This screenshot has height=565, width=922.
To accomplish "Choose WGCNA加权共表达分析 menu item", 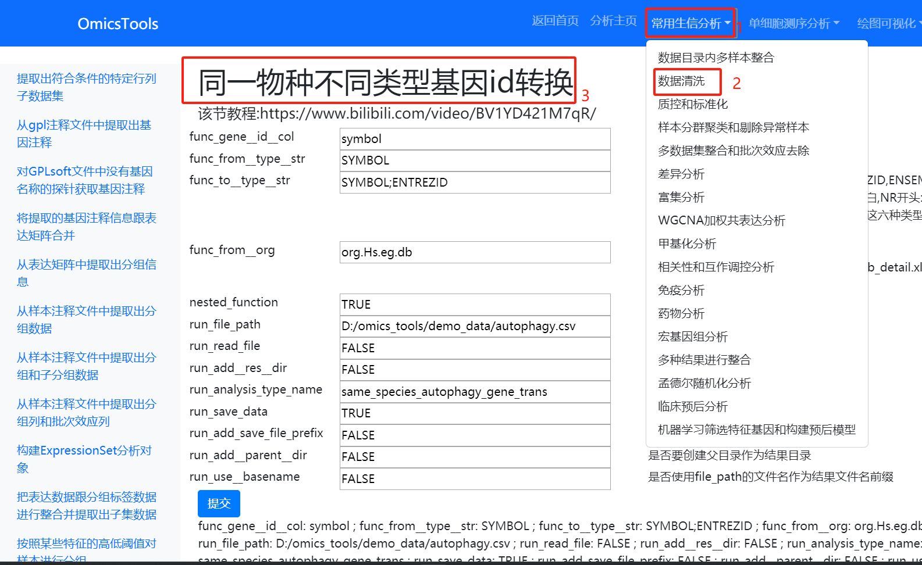I will point(721,220).
